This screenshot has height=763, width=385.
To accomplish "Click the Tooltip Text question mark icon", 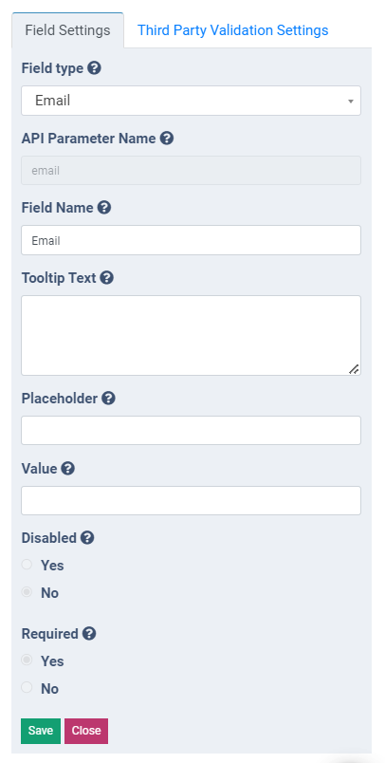I will pos(107,278).
